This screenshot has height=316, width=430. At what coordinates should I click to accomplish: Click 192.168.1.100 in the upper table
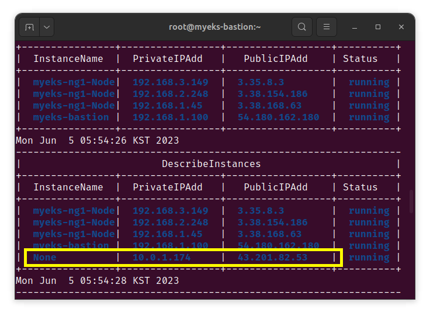170,117
